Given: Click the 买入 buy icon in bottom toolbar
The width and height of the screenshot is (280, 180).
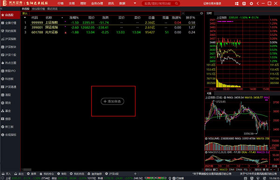Looking at the screenshot, I should click(7, 174).
